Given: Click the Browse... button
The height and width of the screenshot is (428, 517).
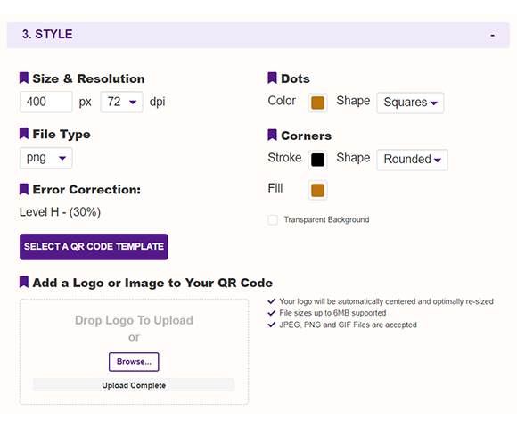Looking at the screenshot, I should (134, 362).
